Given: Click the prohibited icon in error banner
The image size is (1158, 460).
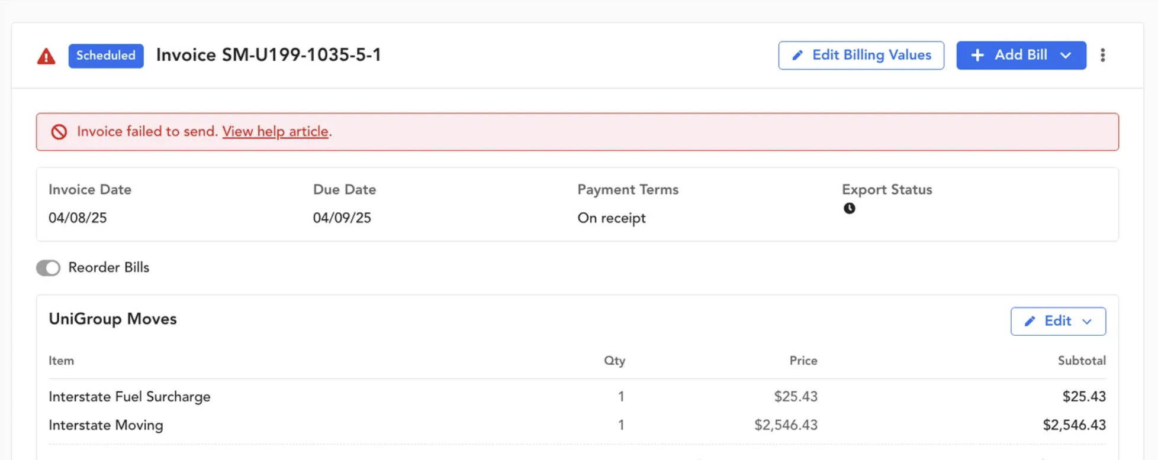Looking at the screenshot, I should [59, 132].
